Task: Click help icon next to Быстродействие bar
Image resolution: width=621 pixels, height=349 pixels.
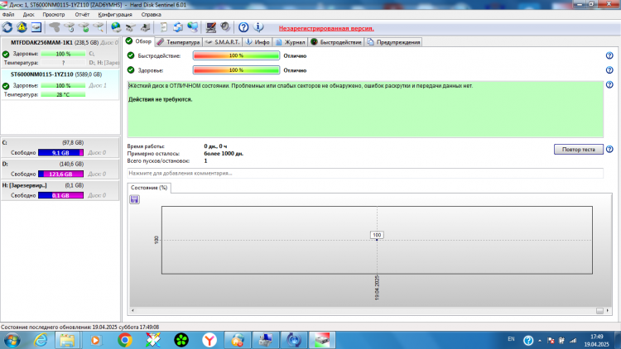Action: (x=609, y=55)
